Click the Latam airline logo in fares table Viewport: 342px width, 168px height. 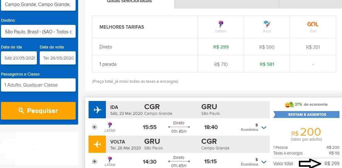tap(221, 24)
